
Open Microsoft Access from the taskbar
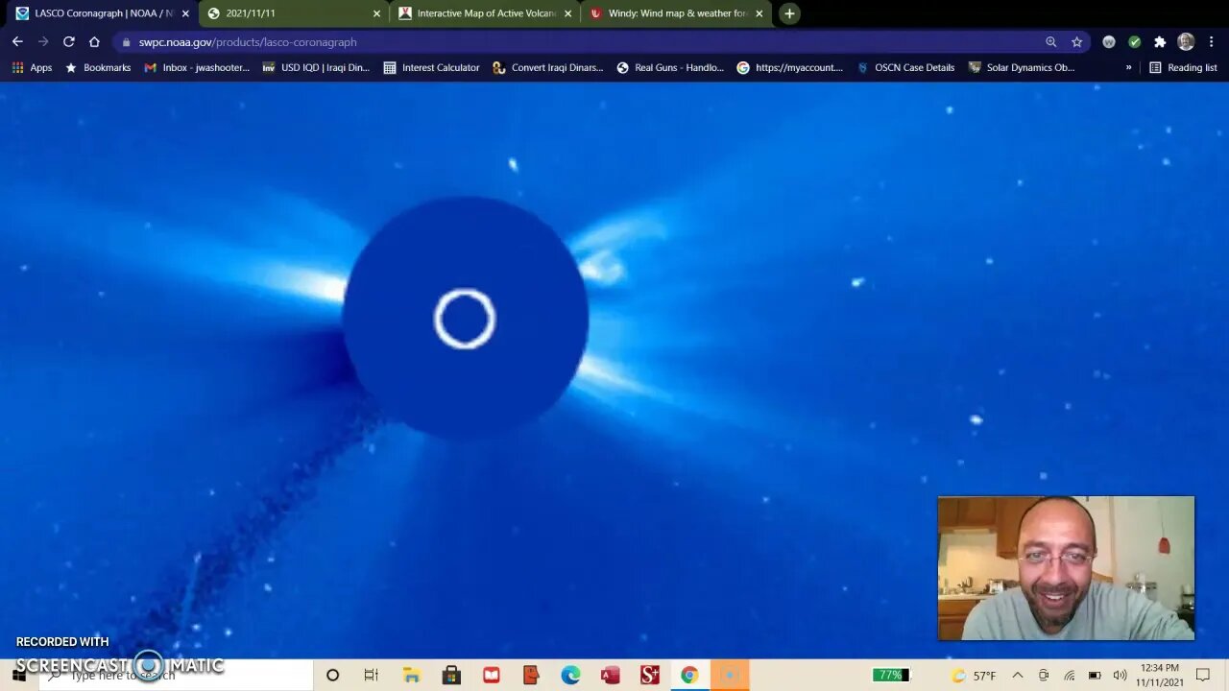pyautogui.click(x=610, y=676)
